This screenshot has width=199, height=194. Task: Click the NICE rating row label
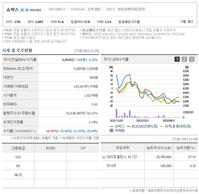[x=18, y=175]
